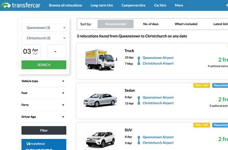Expand Ferry filter
The image size is (228, 150).
click(44, 105)
